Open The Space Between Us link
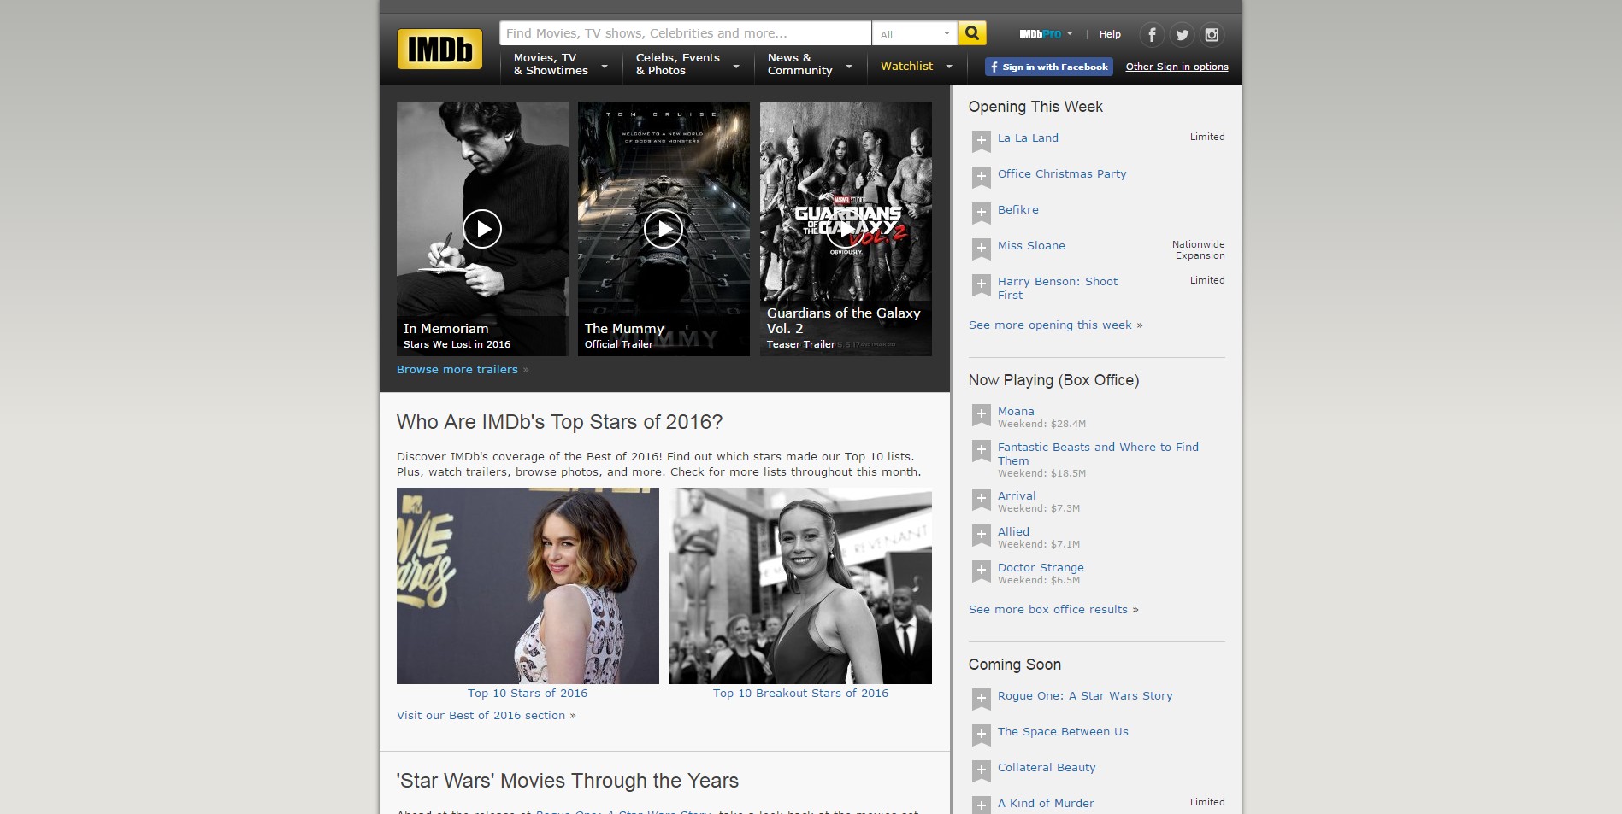Viewport: 1622px width, 814px height. coord(1063,731)
